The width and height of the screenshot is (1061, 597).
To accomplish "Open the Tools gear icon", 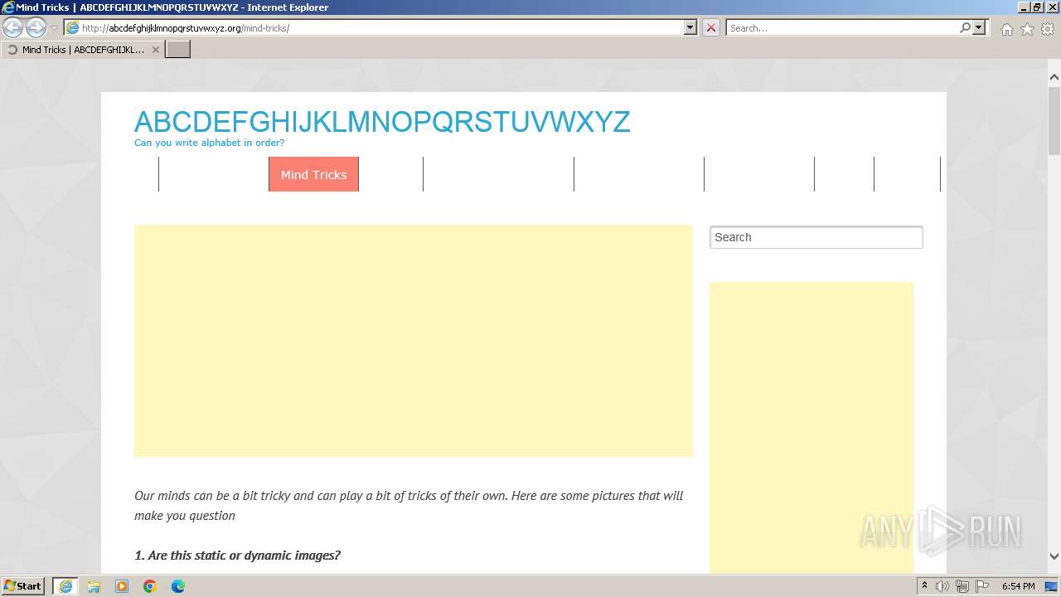I will tap(1048, 29).
